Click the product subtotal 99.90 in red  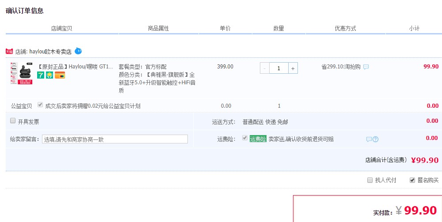pyautogui.click(x=431, y=67)
